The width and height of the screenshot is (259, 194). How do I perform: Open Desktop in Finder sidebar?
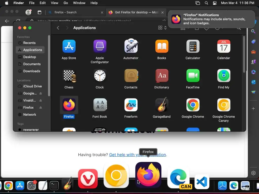[x=30, y=57]
